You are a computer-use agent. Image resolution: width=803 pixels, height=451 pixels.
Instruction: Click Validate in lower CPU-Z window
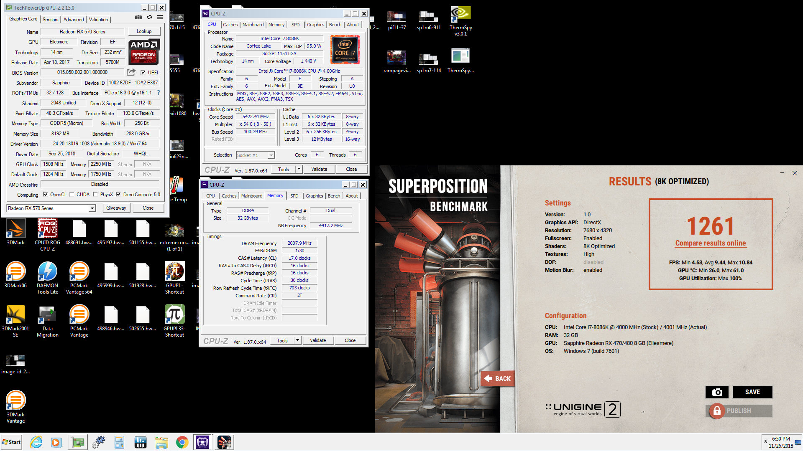point(318,340)
